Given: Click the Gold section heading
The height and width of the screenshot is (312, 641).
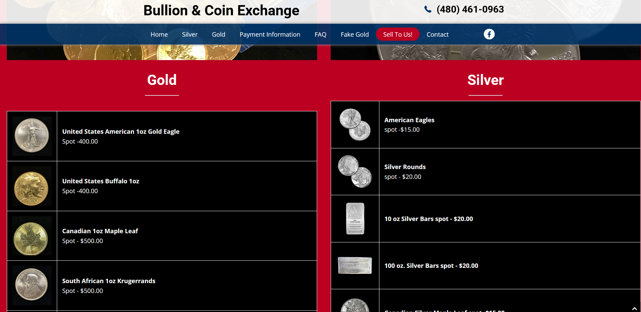Looking at the screenshot, I should click(162, 80).
